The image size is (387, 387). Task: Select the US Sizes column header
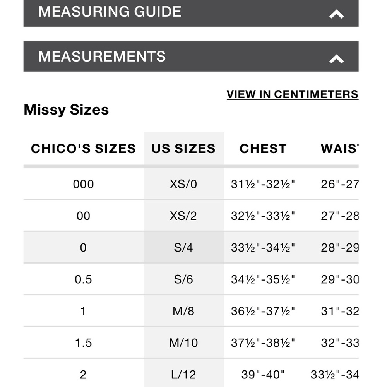[183, 149]
